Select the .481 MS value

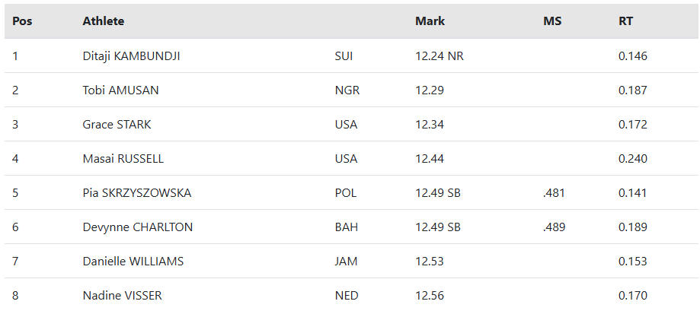pyautogui.click(x=554, y=193)
